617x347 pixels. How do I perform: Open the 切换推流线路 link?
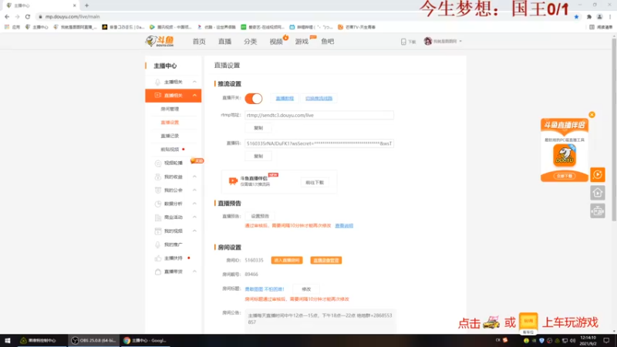coord(319,99)
